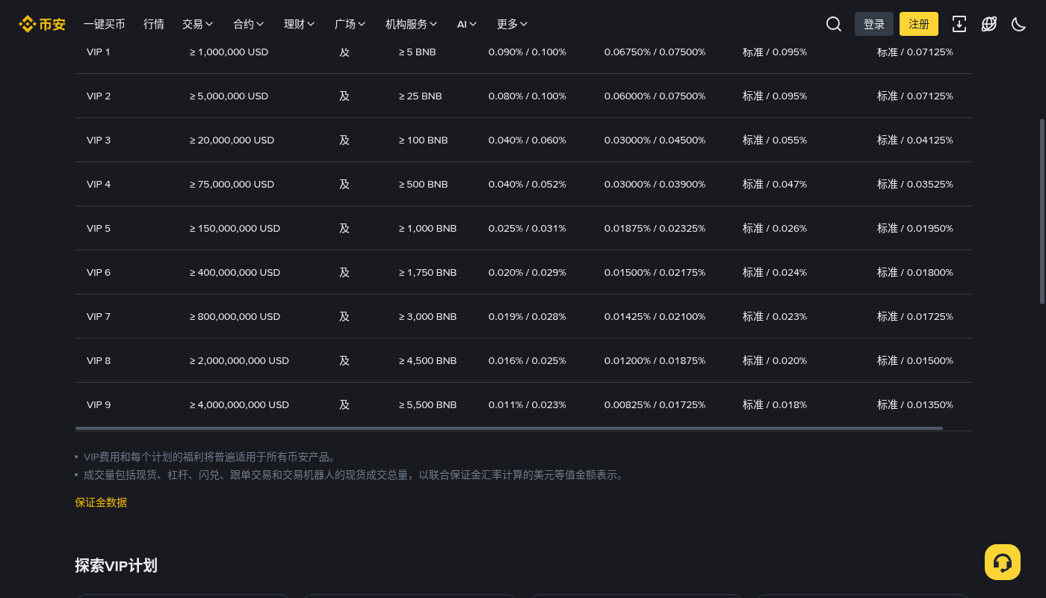The image size is (1046, 598).
Task: Click the 标准 / 0.047% cell
Action: (x=775, y=184)
